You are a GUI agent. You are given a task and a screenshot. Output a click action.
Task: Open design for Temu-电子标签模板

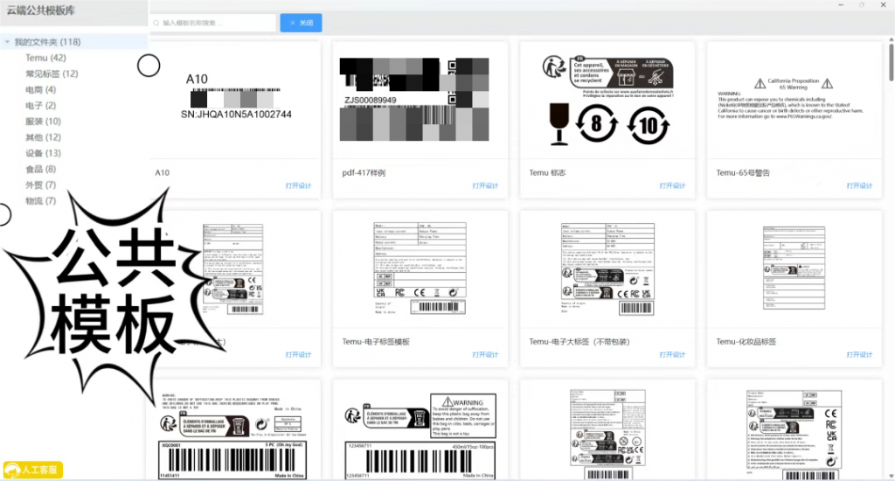[485, 355]
